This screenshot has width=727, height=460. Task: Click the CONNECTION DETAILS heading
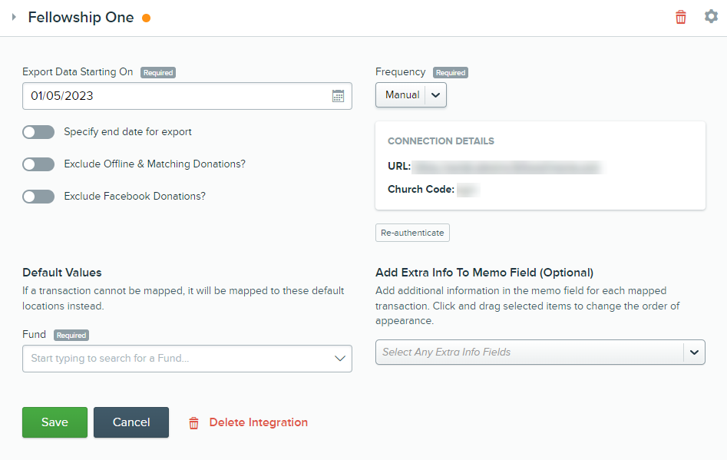[441, 141]
